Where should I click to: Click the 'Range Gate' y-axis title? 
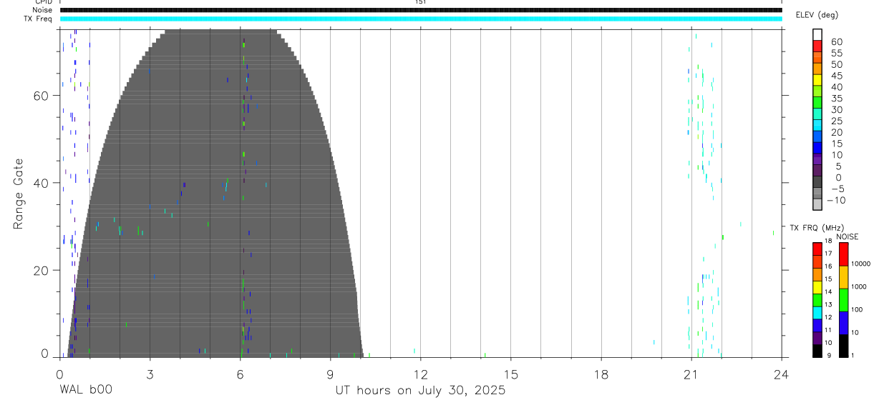click(x=19, y=194)
